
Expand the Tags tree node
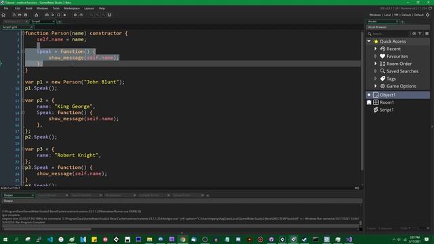(x=375, y=79)
